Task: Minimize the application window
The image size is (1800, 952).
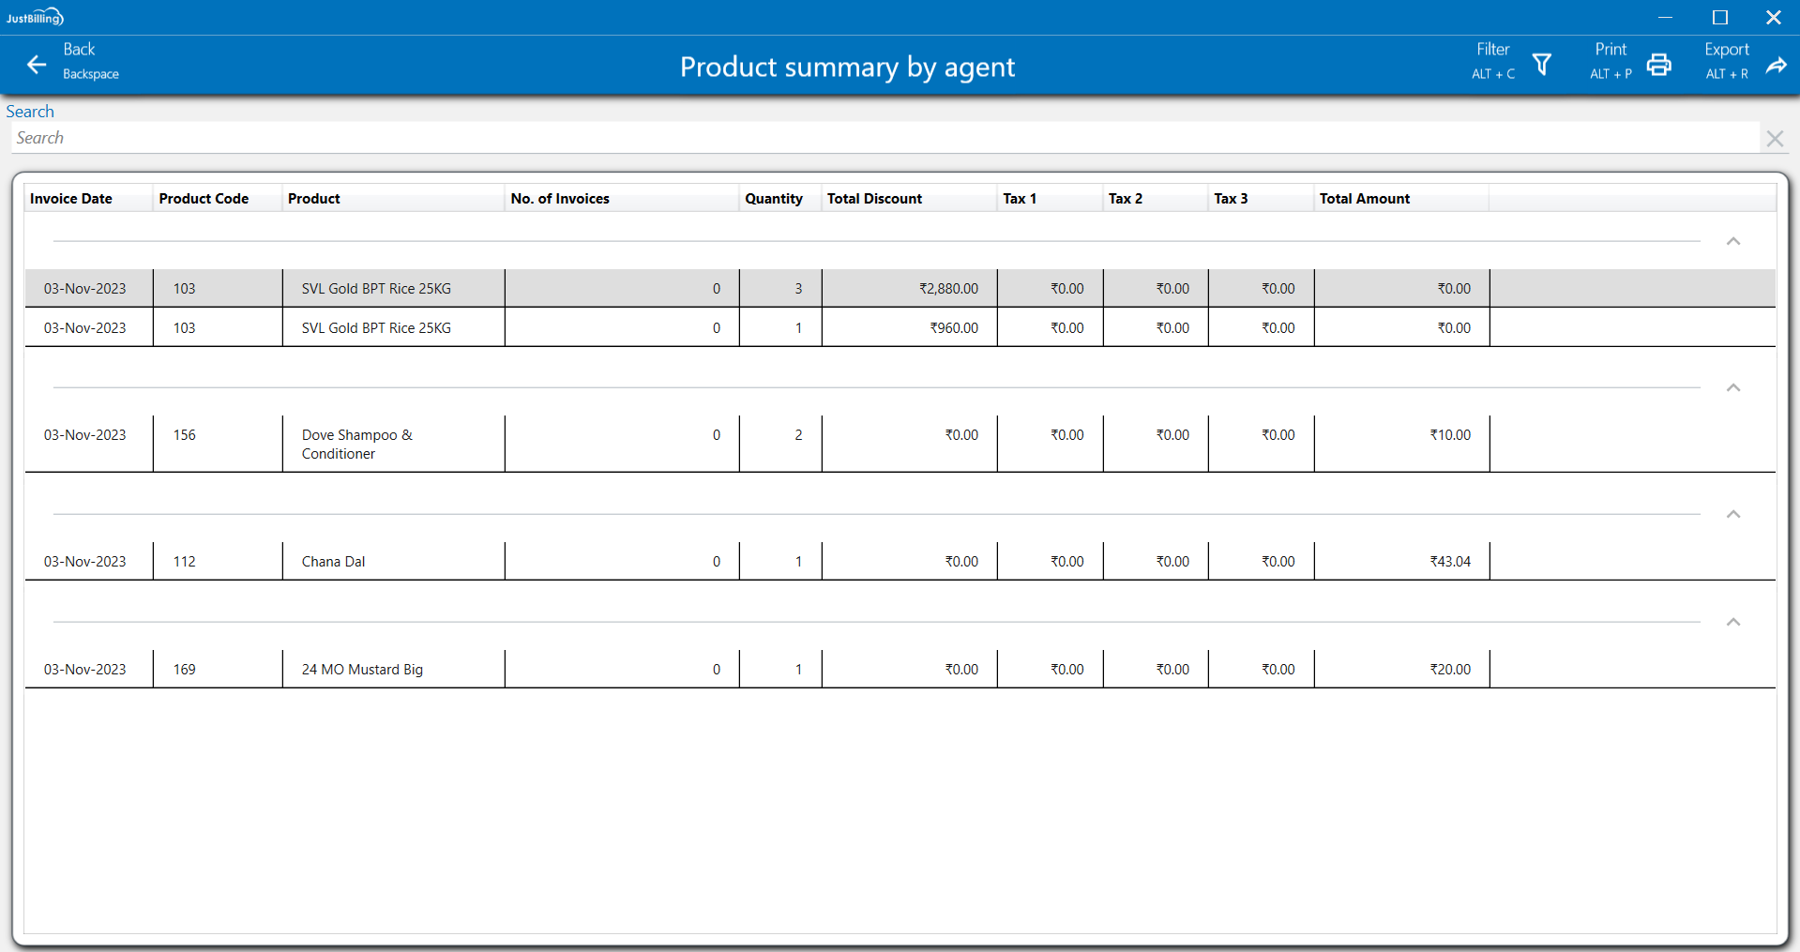Action: (x=1665, y=17)
